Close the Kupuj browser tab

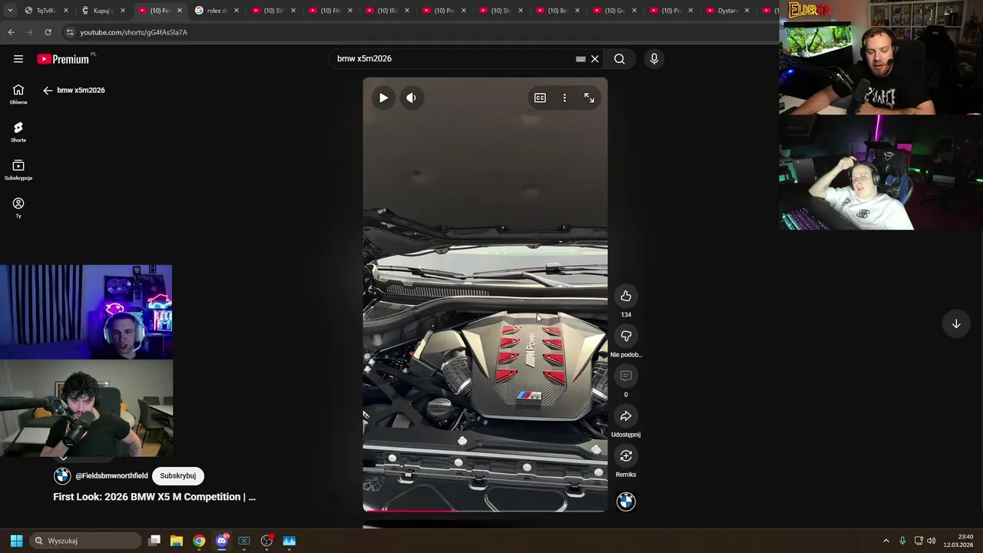[x=122, y=11]
